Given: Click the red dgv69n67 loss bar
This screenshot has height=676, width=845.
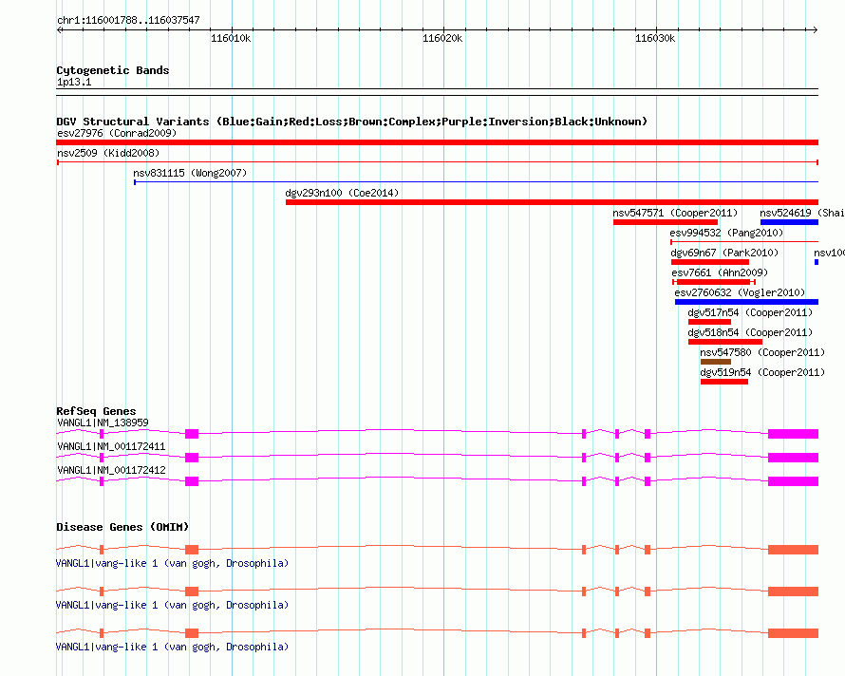Looking at the screenshot, I should point(710,262).
